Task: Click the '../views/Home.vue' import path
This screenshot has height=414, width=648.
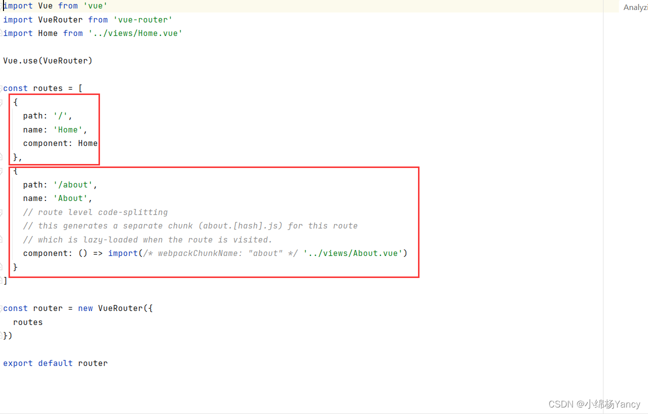Action: 135,33
